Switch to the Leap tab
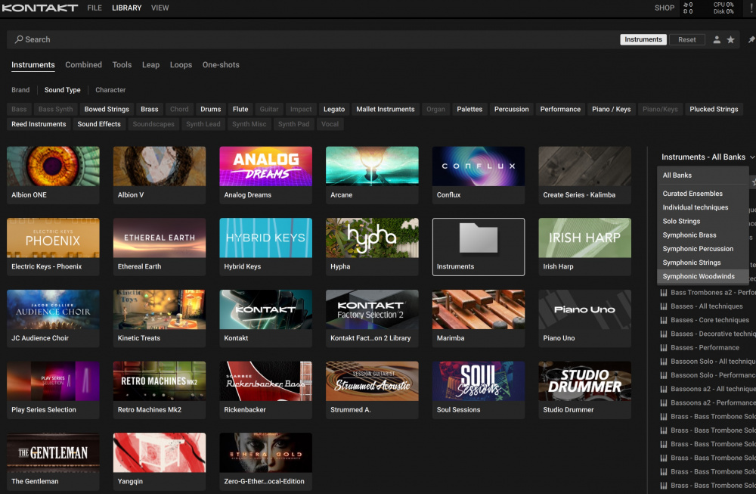The height and width of the screenshot is (494, 756). pyautogui.click(x=150, y=64)
